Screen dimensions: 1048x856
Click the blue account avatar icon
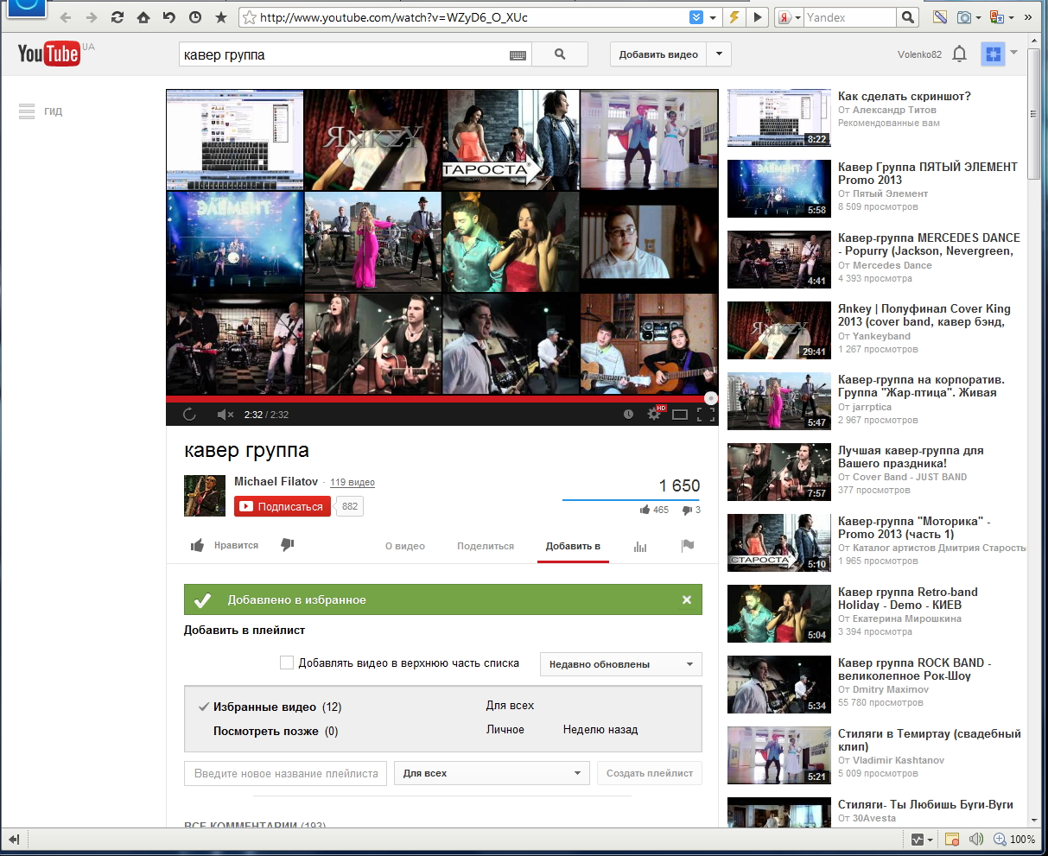coord(993,54)
